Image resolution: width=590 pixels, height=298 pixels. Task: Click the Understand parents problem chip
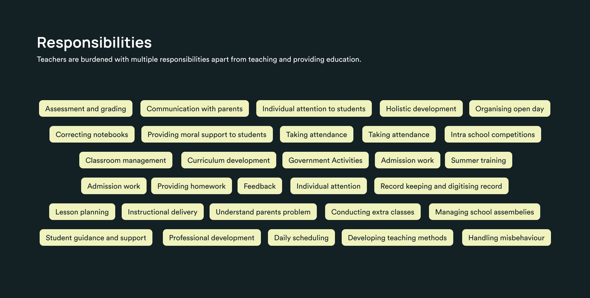click(x=263, y=212)
